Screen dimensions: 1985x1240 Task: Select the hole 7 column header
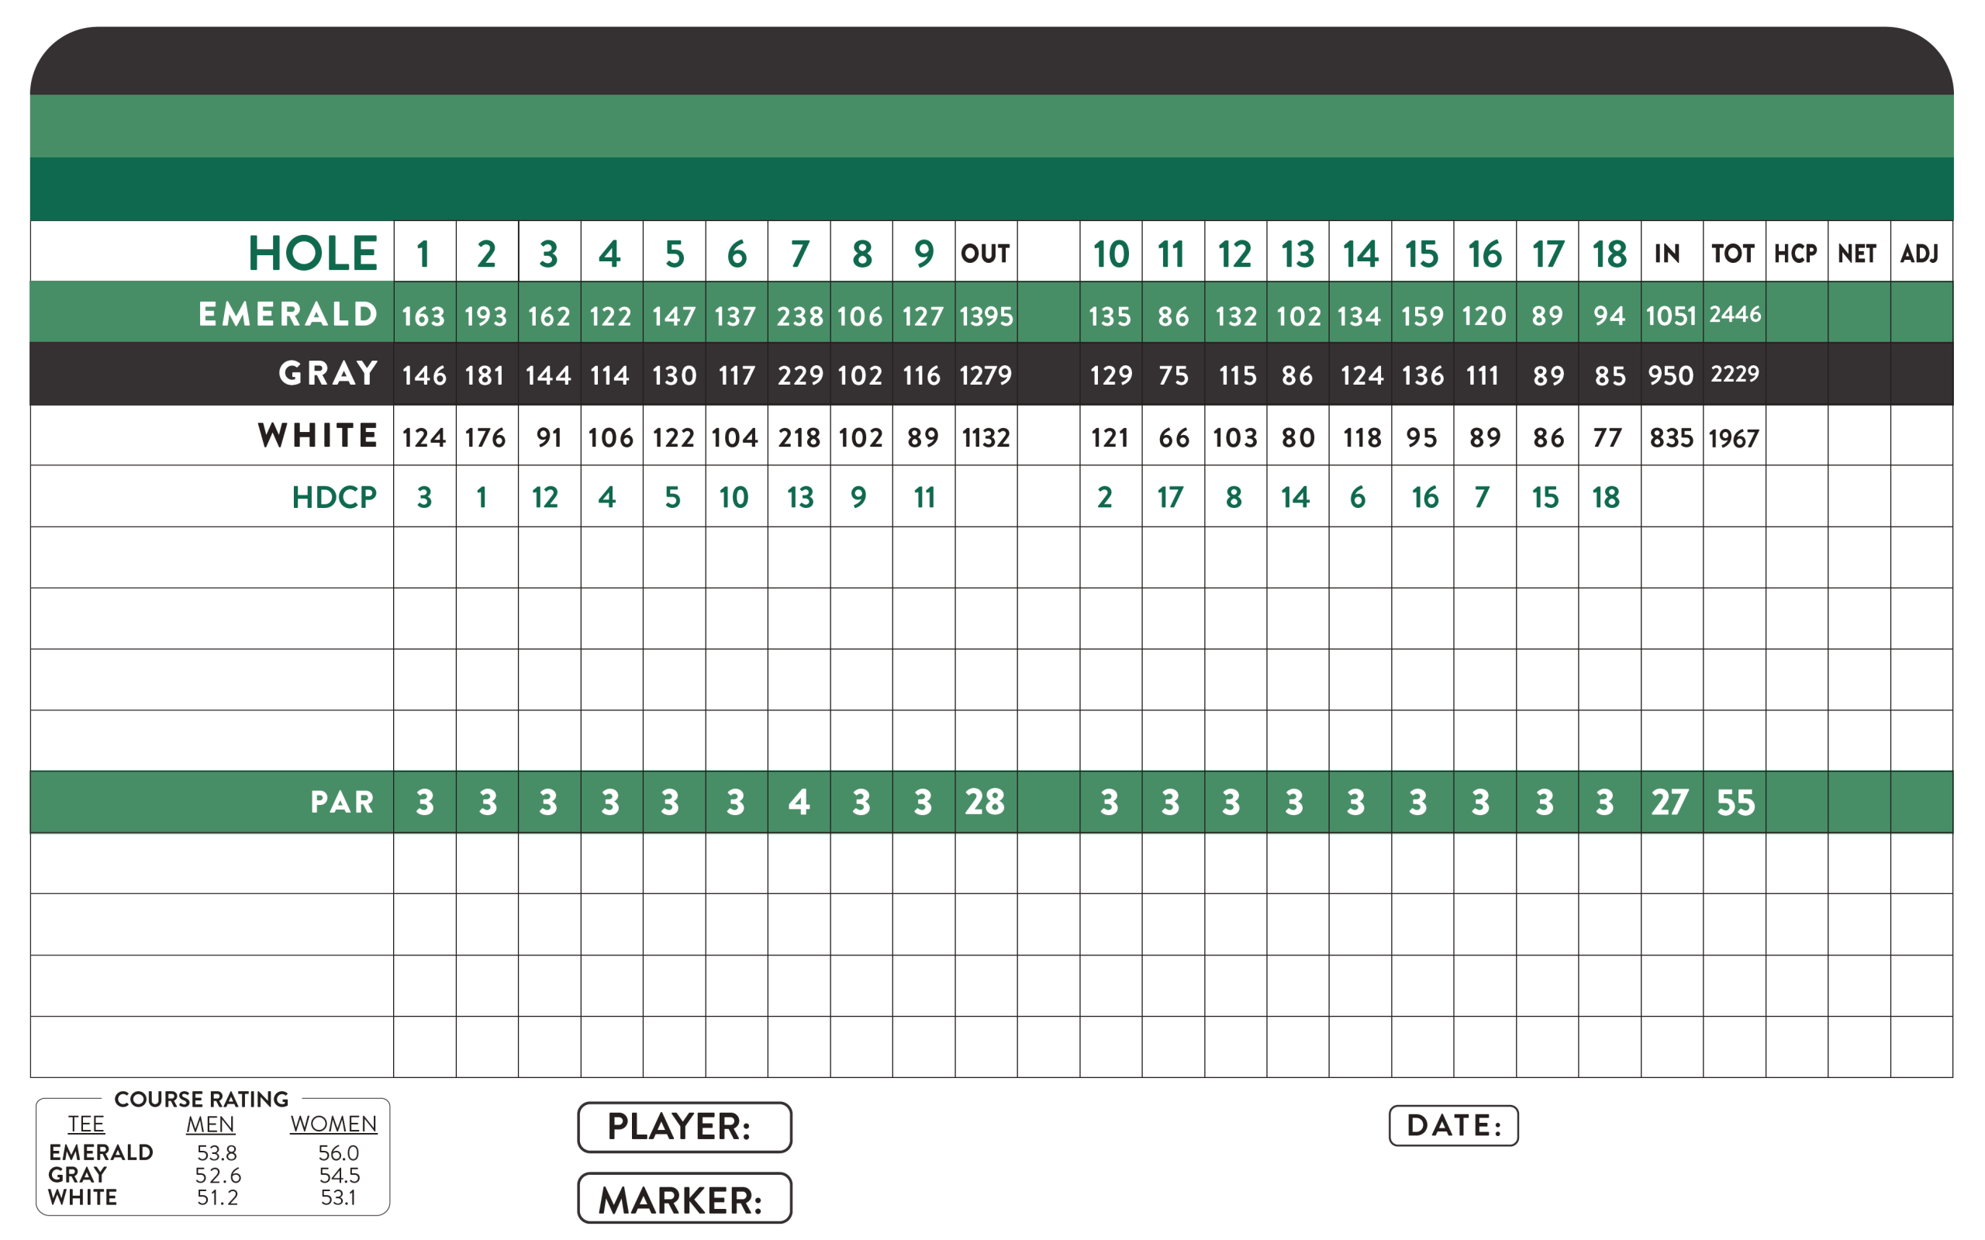coord(799,254)
